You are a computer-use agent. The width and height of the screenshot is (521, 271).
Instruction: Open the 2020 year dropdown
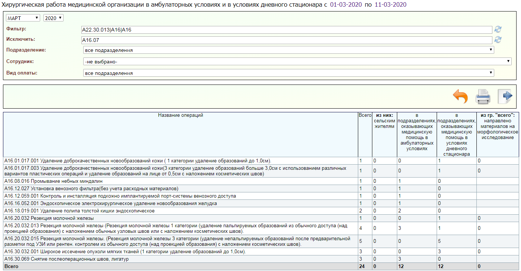click(54, 18)
